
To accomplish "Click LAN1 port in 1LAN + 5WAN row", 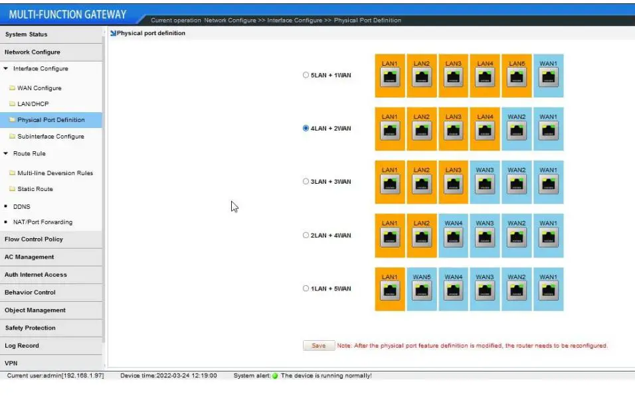I will [390, 289].
